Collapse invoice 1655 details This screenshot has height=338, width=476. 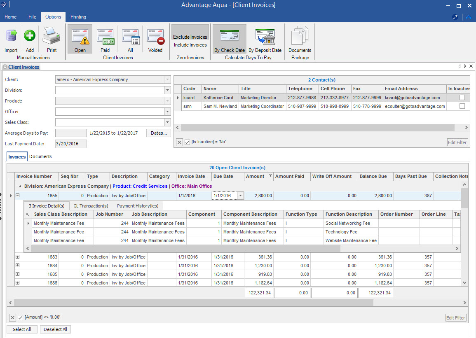pyautogui.click(x=16, y=196)
